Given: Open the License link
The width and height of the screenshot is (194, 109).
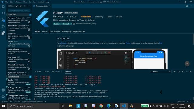Looking at the screenshot, I should click(x=109, y=17).
